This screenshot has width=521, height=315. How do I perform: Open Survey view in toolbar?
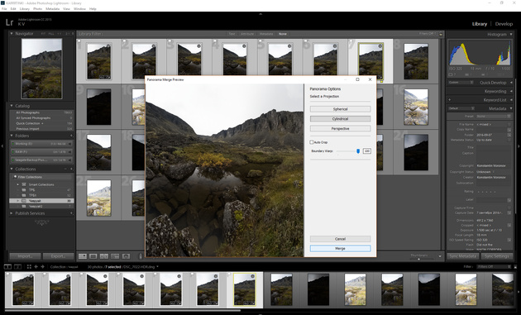[115, 256]
